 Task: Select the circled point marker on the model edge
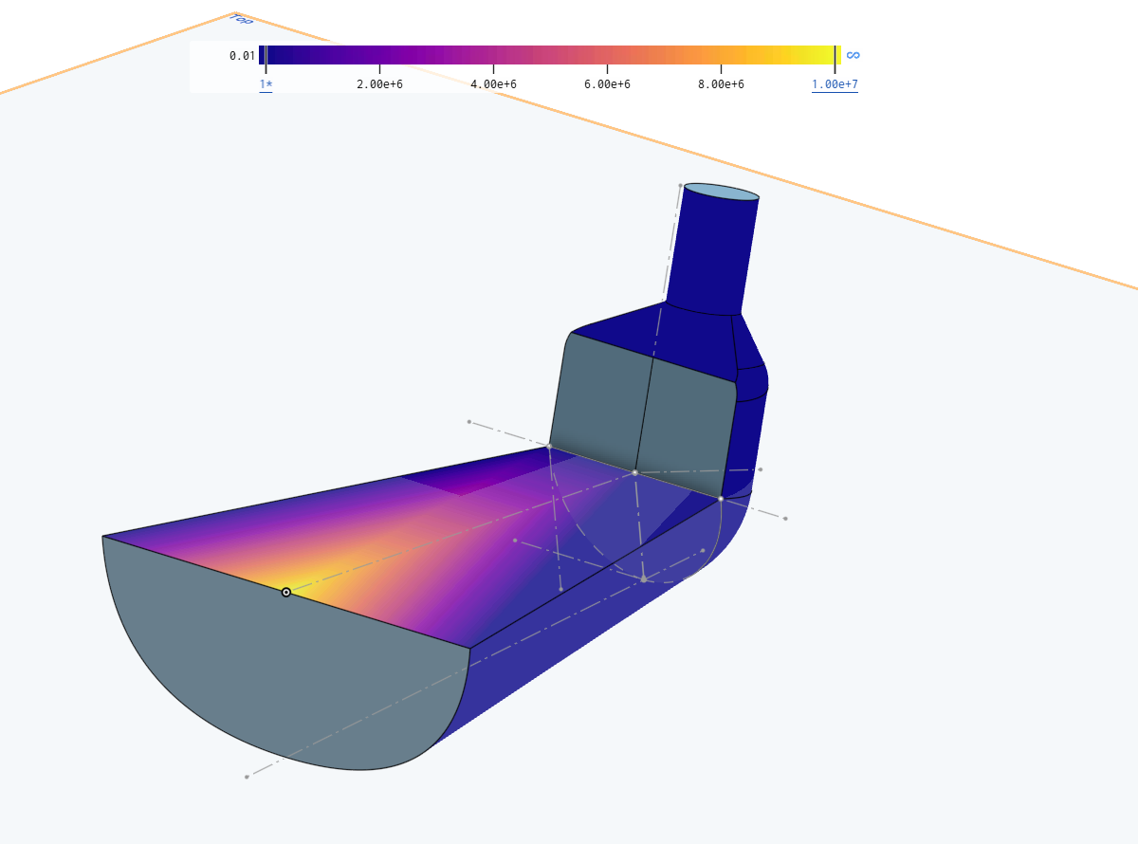tap(286, 592)
